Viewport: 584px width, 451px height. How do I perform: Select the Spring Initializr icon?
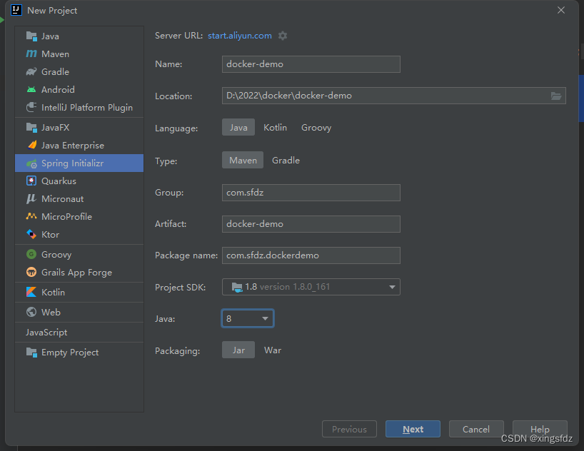31,163
